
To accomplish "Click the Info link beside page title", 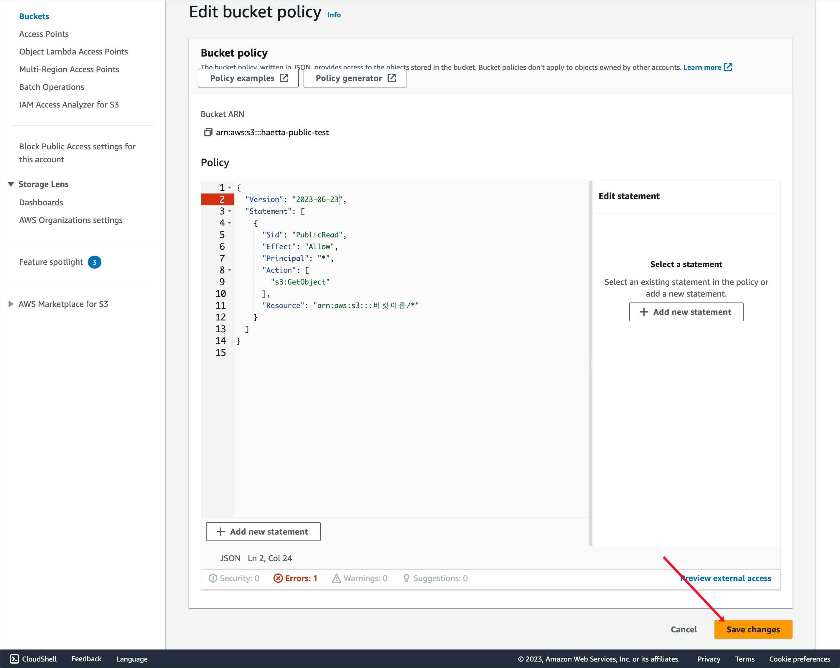I will (334, 15).
